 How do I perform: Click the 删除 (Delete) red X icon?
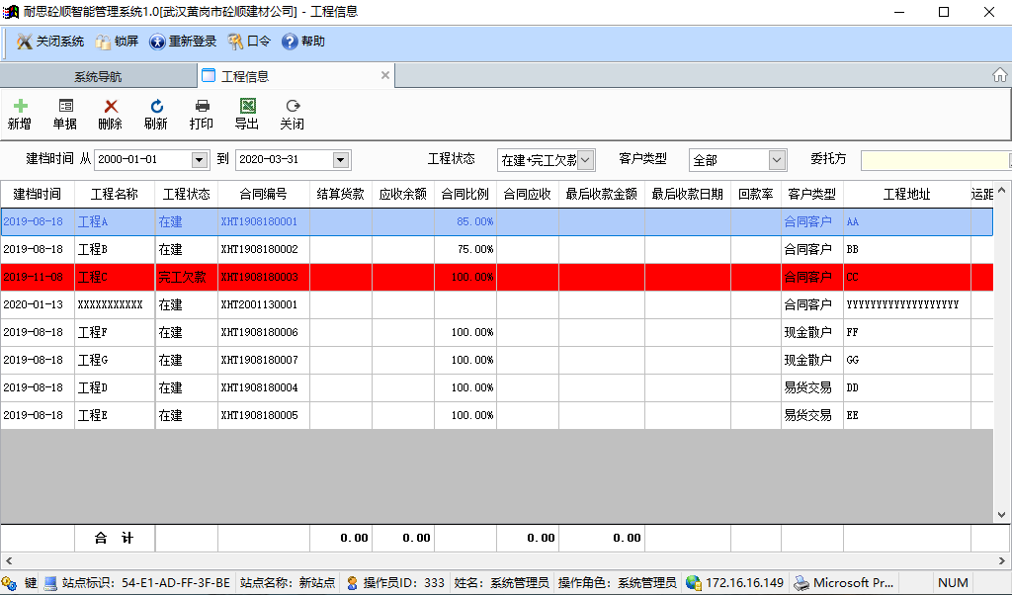tap(111, 107)
